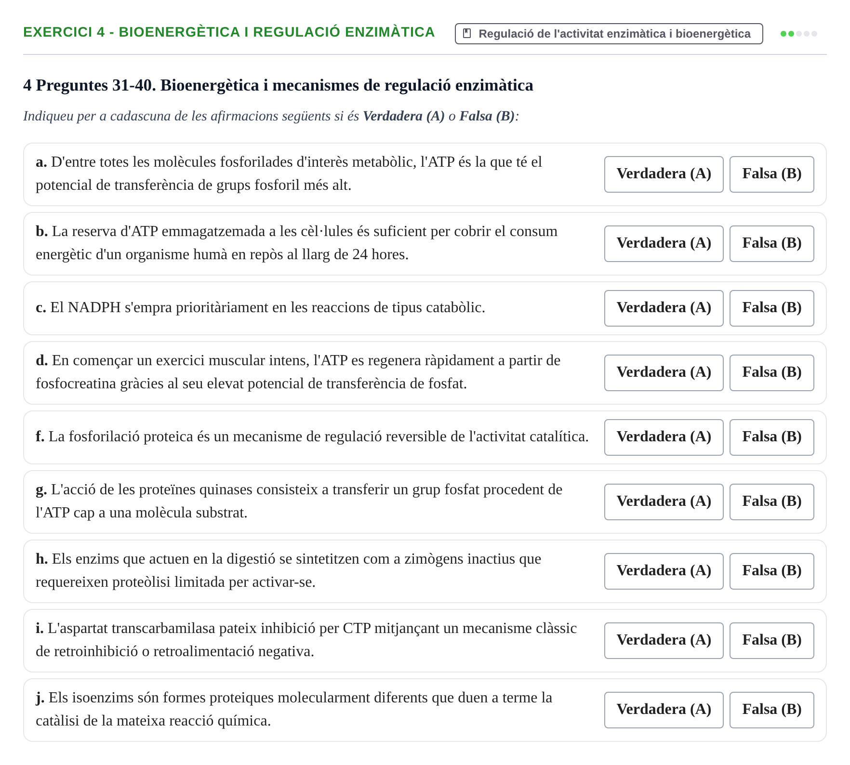
Task: Mark statement a as Falsa (B)
Action: [771, 174]
